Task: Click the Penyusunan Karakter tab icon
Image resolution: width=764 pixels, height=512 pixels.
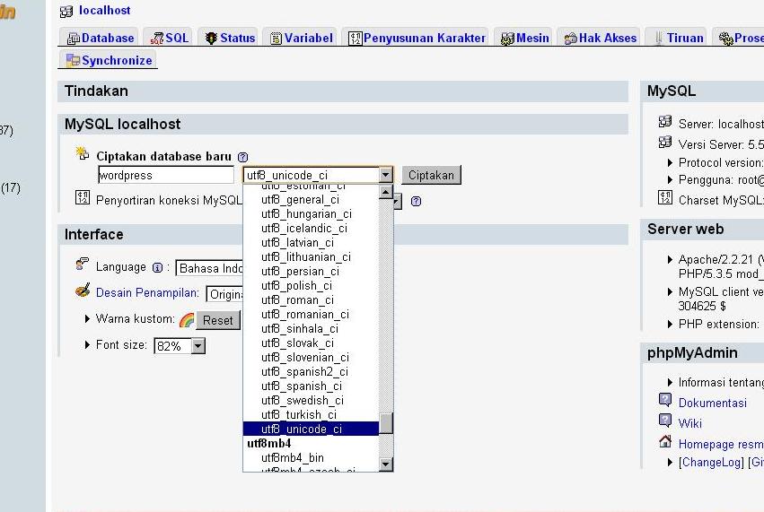Action: click(356, 39)
